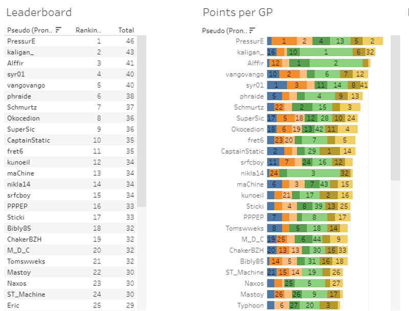Click the Points per GP chart title
Viewport: 409px width, 311px height.
click(237, 13)
